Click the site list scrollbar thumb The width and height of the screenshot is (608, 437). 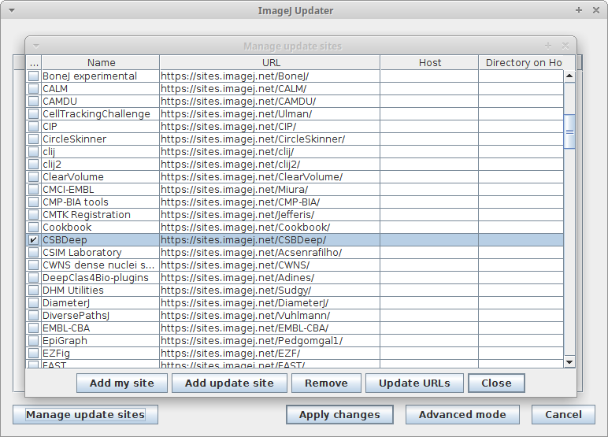(x=569, y=131)
